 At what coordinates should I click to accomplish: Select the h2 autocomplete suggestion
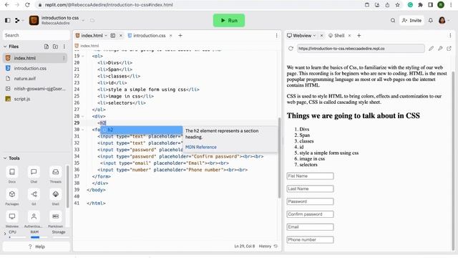(x=142, y=130)
